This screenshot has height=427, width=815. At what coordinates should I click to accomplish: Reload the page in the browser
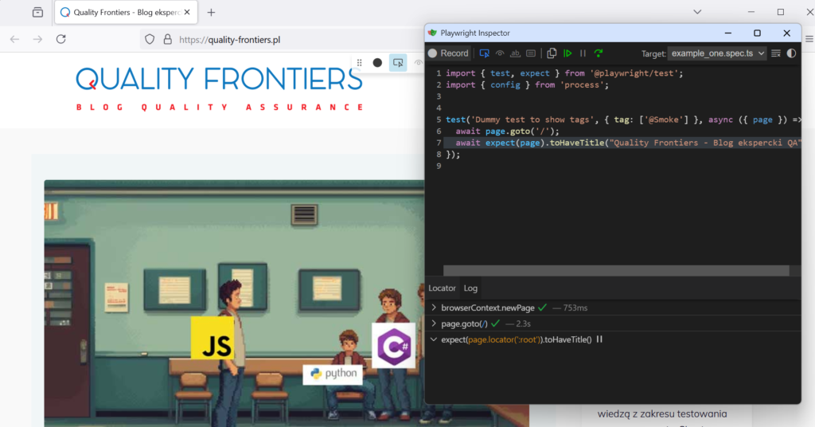(60, 39)
